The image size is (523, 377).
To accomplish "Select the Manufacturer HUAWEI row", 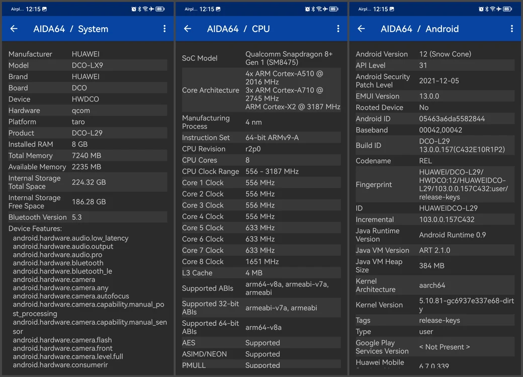I will tap(88, 54).
